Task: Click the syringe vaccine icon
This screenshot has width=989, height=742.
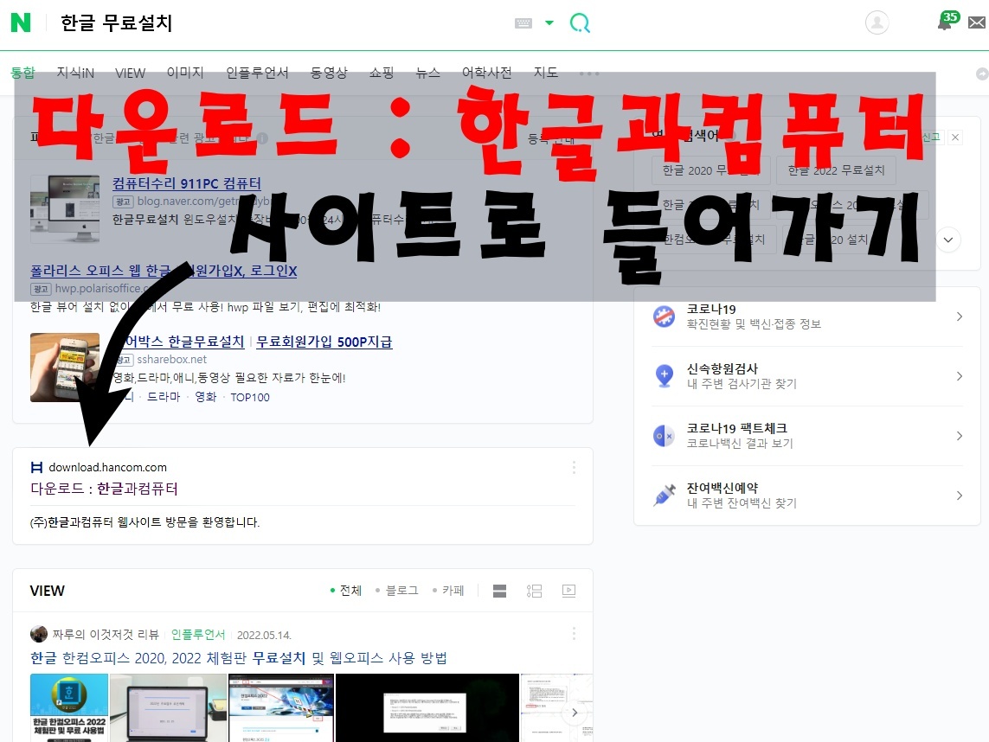Action: click(x=664, y=496)
